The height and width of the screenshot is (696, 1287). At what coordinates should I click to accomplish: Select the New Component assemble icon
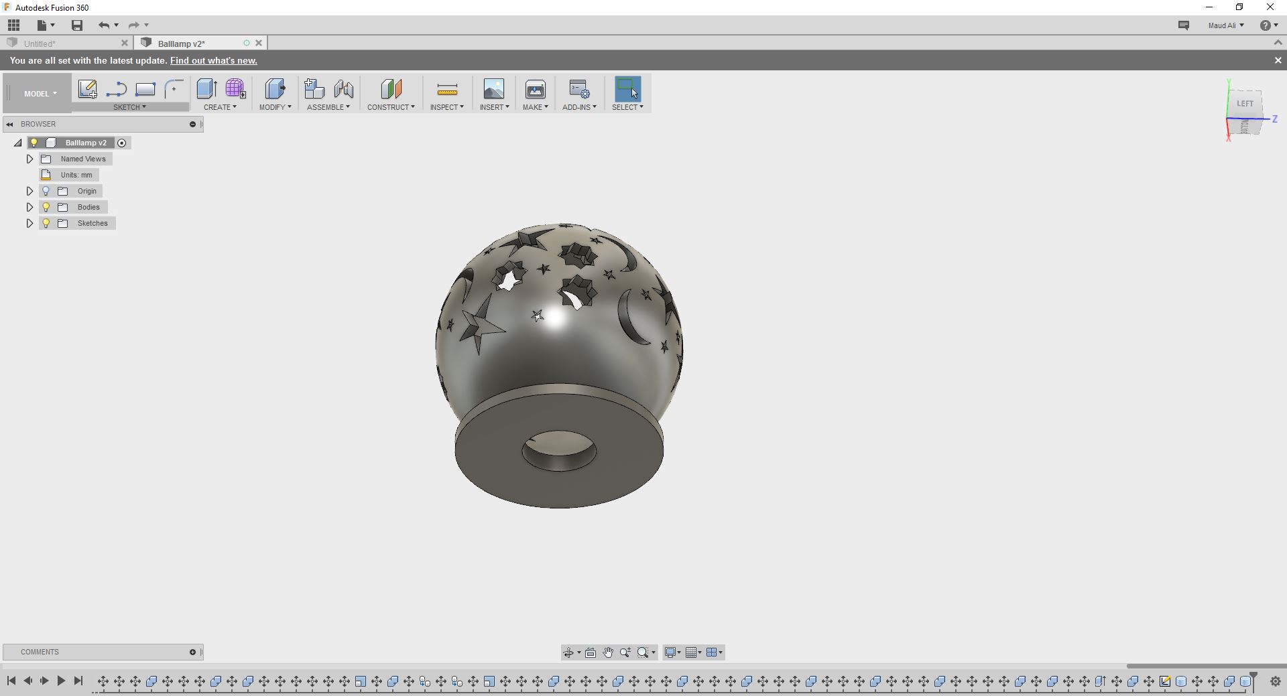pyautogui.click(x=314, y=89)
